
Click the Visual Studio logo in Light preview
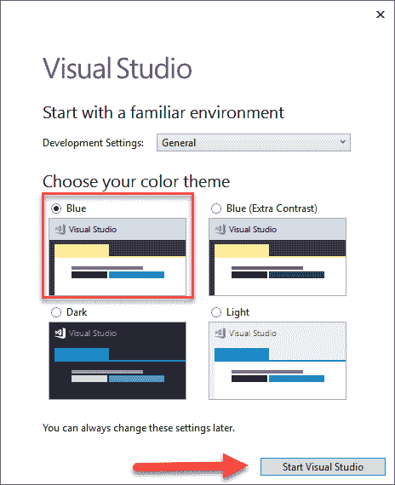220,334
